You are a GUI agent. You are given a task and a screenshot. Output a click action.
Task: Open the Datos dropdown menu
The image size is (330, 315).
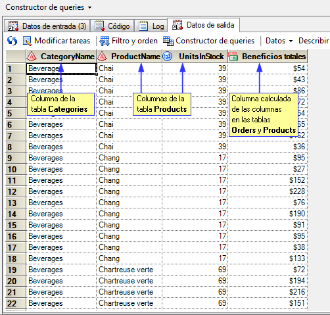[x=279, y=41]
